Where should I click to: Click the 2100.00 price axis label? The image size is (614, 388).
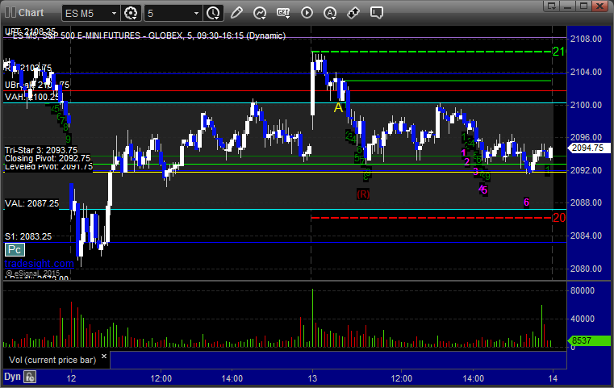tap(586, 105)
